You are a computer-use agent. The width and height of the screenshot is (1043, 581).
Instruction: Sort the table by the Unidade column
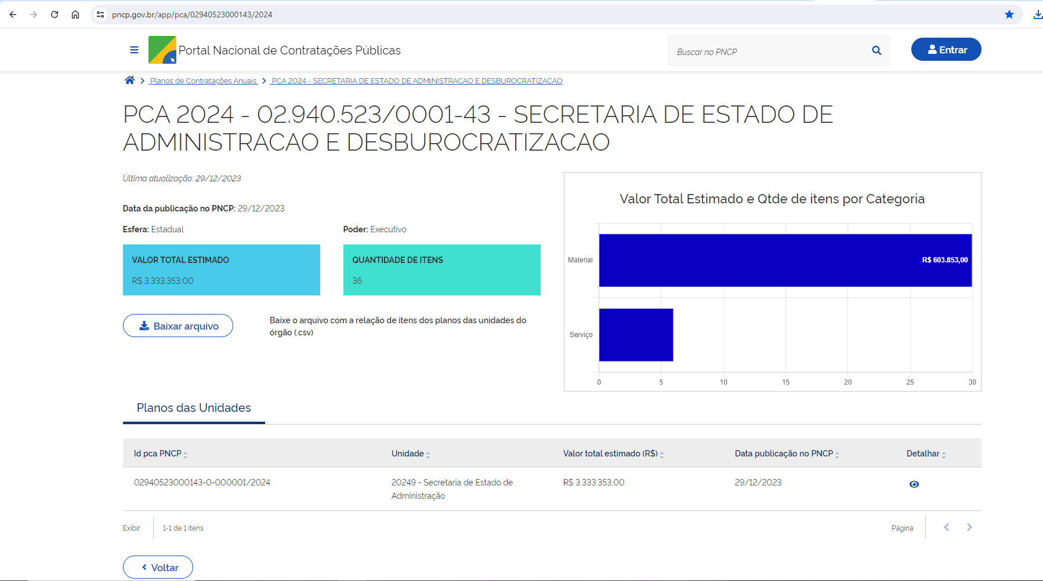click(411, 454)
